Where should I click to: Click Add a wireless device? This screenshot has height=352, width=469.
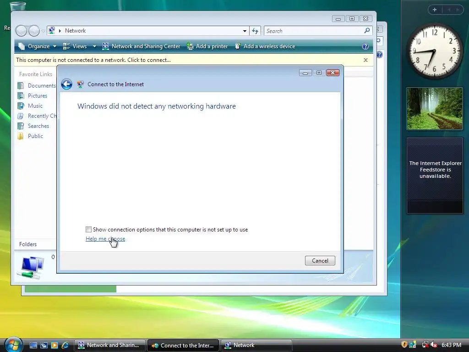265,46
